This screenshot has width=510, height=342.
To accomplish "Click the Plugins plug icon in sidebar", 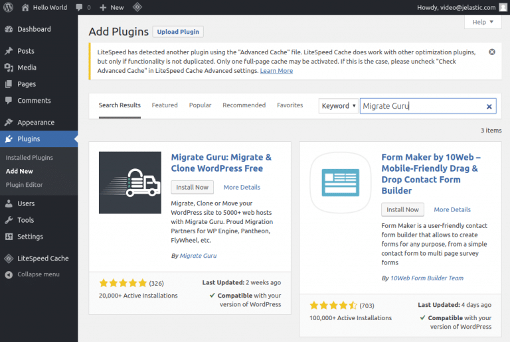I will tap(9, 139).
